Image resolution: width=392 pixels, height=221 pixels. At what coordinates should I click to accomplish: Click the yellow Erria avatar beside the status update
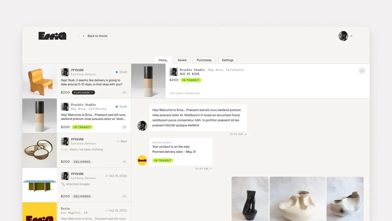point(142,160)
